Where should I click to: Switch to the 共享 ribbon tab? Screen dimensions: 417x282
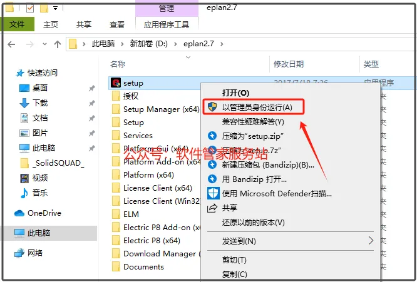(84, 24)
